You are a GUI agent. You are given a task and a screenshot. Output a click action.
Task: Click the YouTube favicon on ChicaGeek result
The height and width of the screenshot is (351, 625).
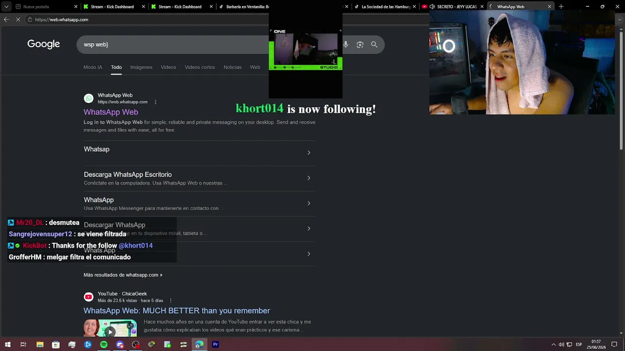(88, 297)
